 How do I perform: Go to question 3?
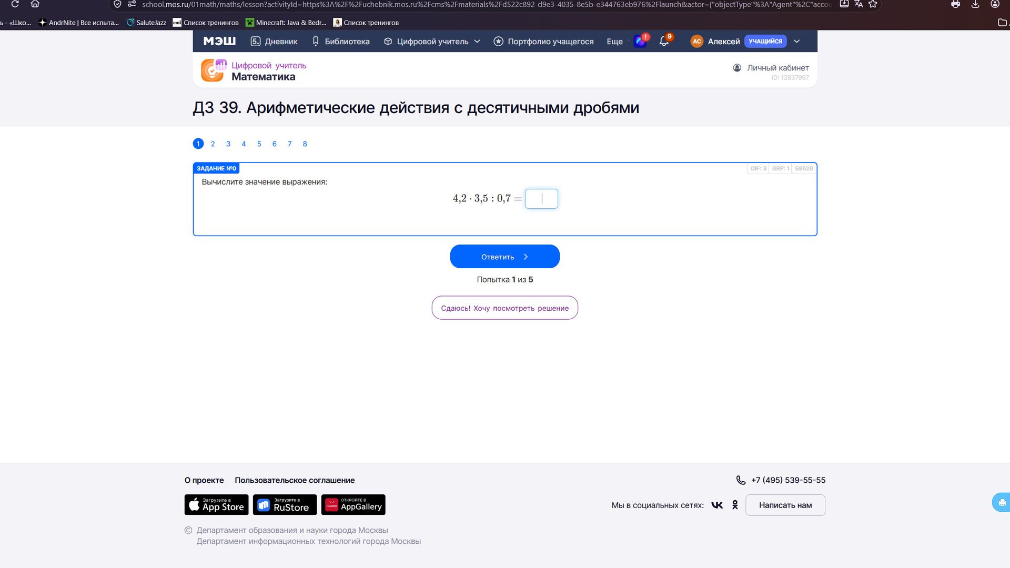pos(228,144)
